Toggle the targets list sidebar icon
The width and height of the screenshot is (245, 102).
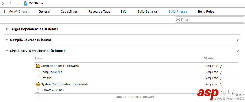click(3, 11)
